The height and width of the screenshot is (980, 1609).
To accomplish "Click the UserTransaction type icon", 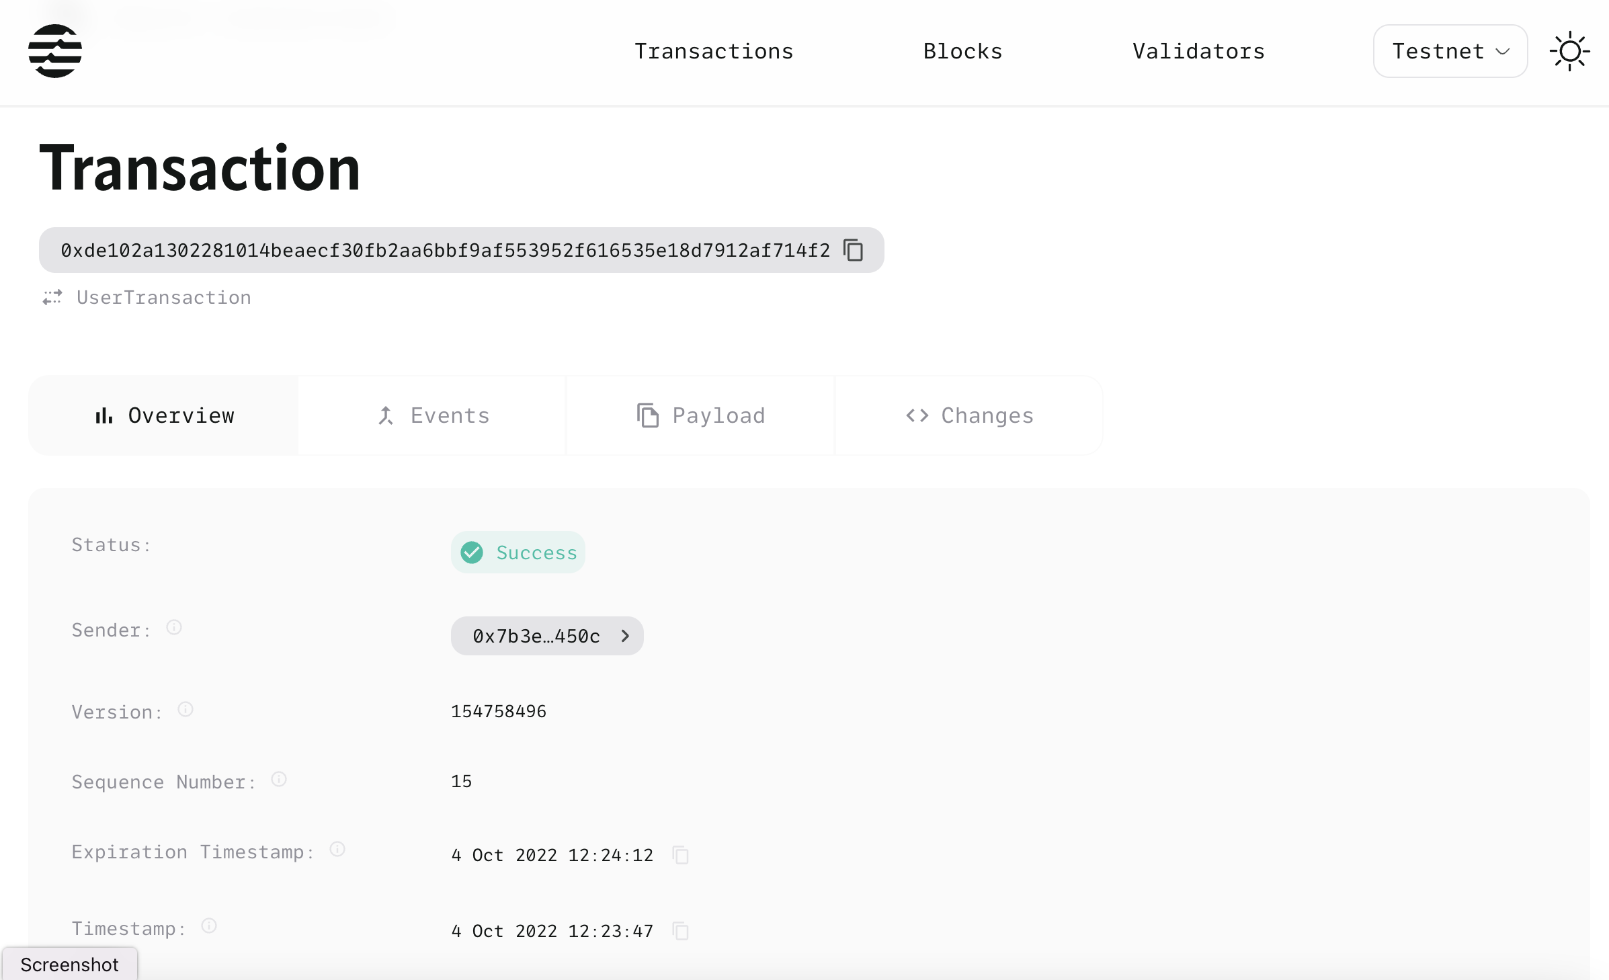I will click(52, 296).
